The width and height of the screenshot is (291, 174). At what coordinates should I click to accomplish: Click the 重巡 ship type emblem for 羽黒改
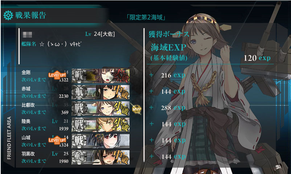(x=79, y=157)
